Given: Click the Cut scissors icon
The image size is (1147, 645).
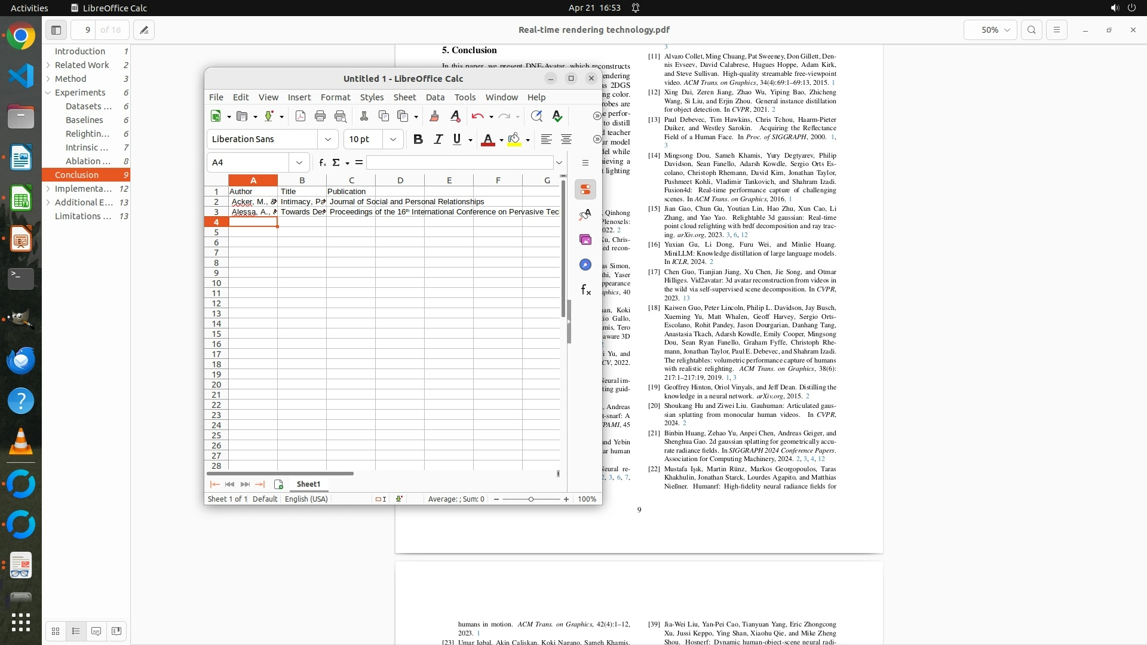Looking at the screenshot, I should [x=364, y=116].
